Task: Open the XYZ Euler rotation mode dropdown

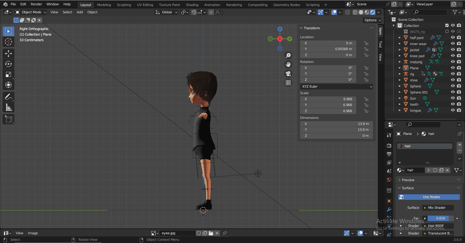Action: (x=336, y=87)
